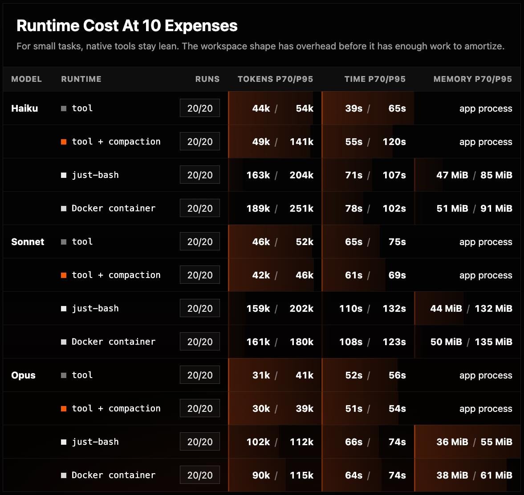Click the 31k tokens value

(x=261, y=375)
